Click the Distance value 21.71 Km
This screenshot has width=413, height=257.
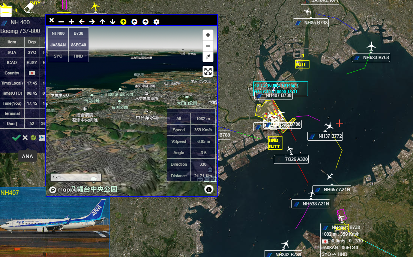point(203,176)
